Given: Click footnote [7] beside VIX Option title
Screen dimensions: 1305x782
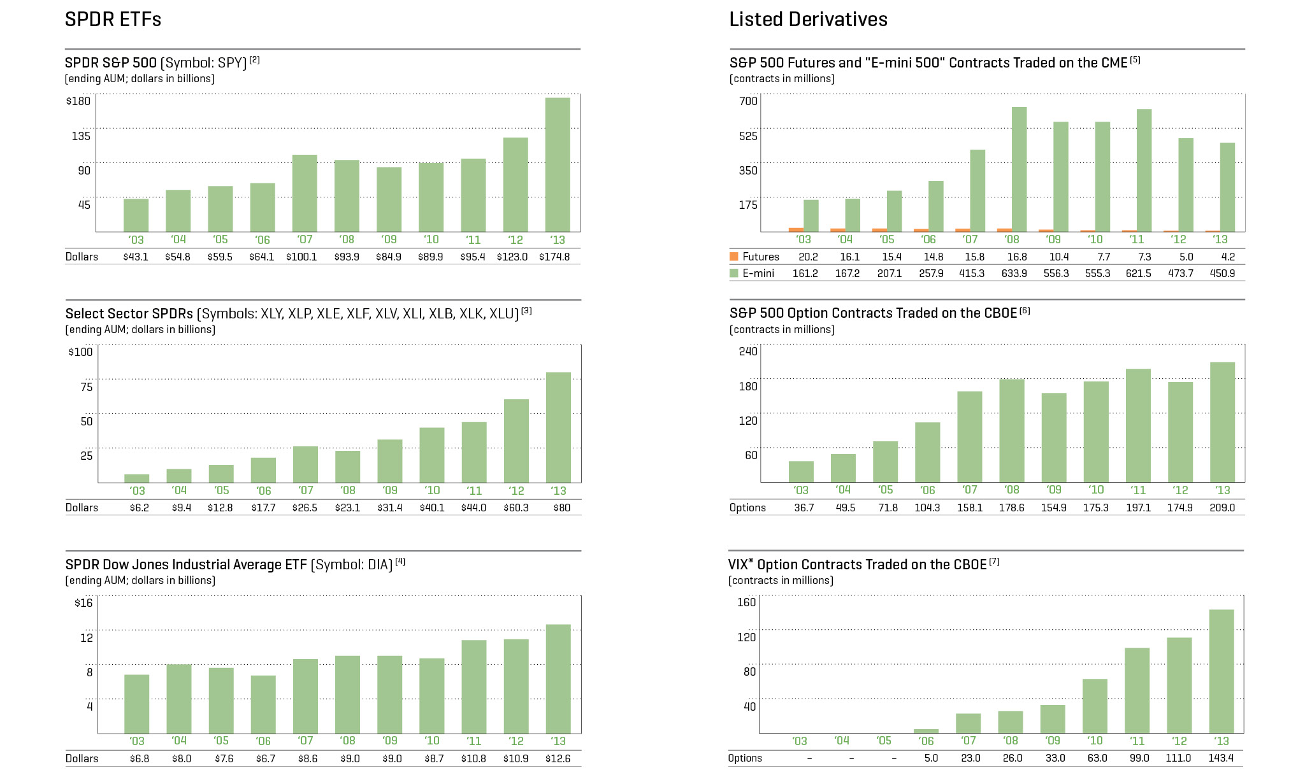Looking at the screenshot, I should 994,562.
